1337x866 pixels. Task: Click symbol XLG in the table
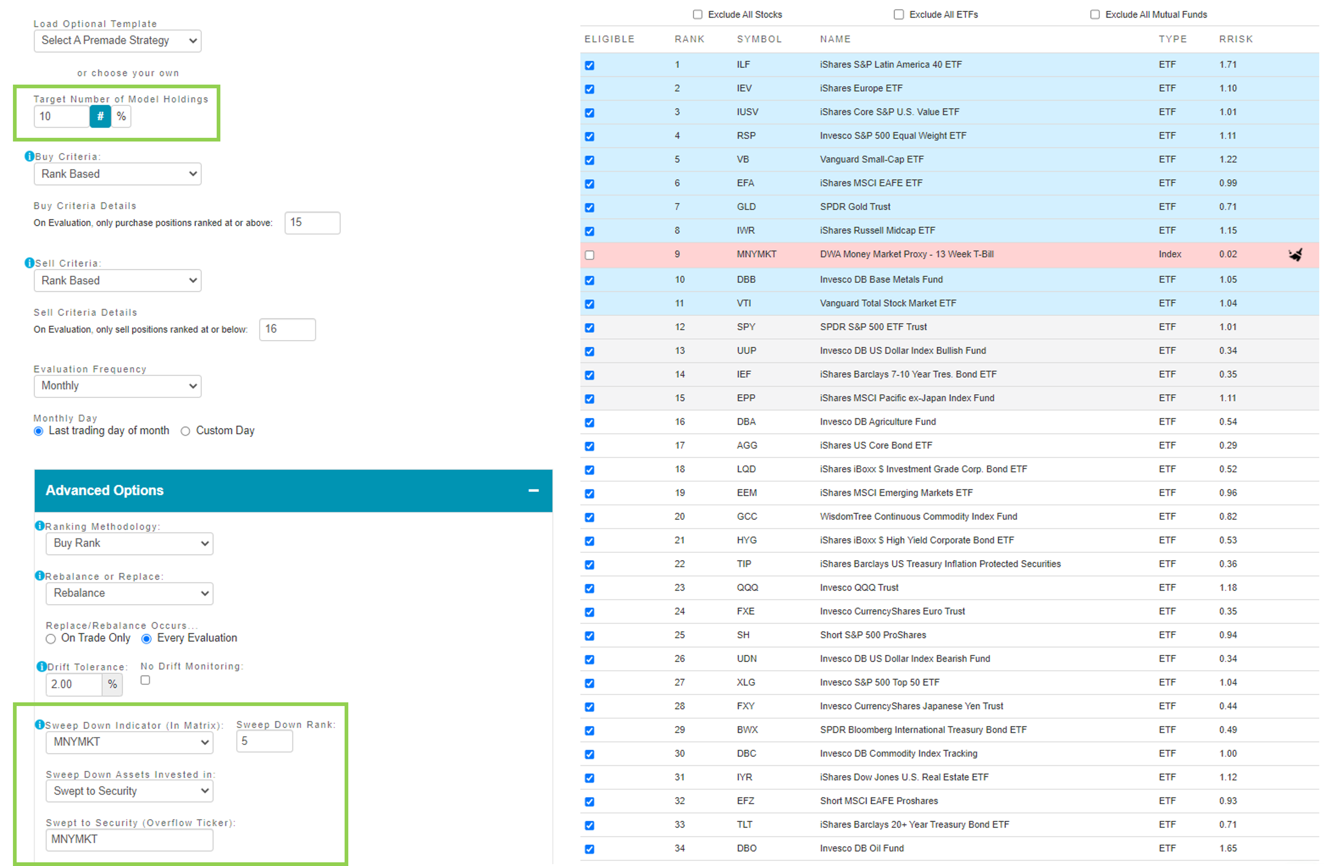click(x=746, y=682)
